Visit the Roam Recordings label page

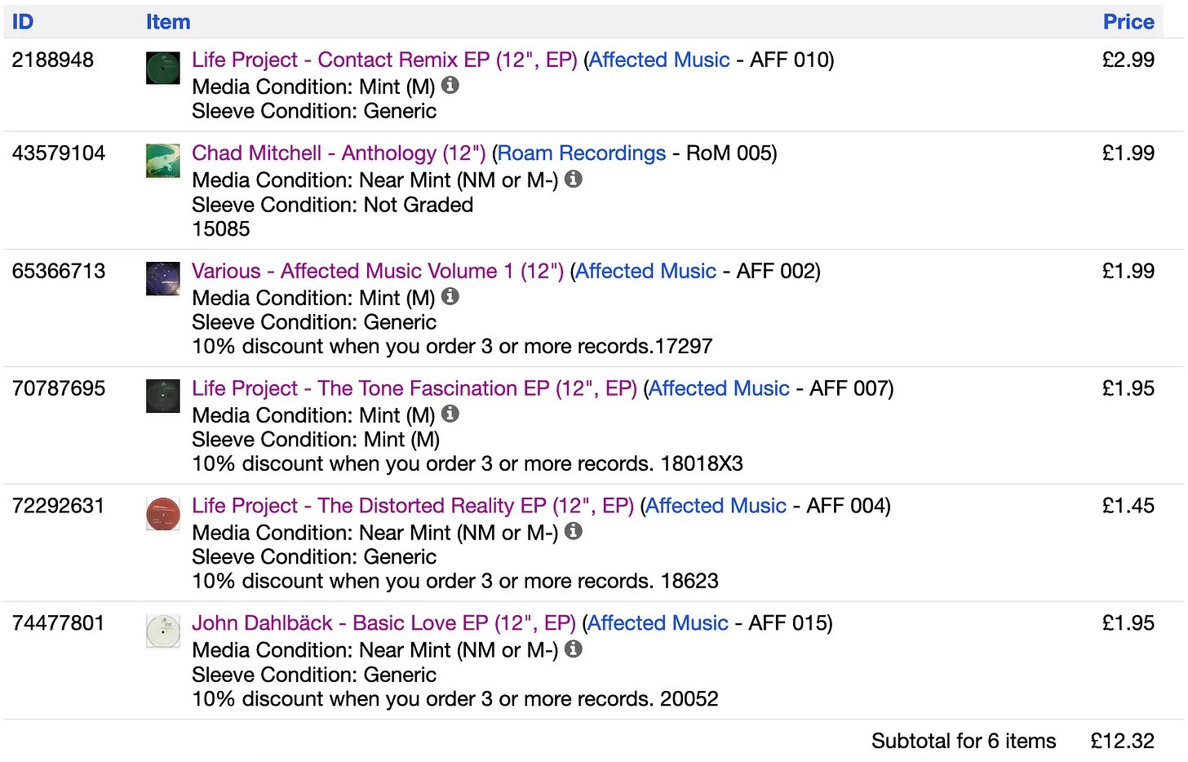[x=582, y=153]
